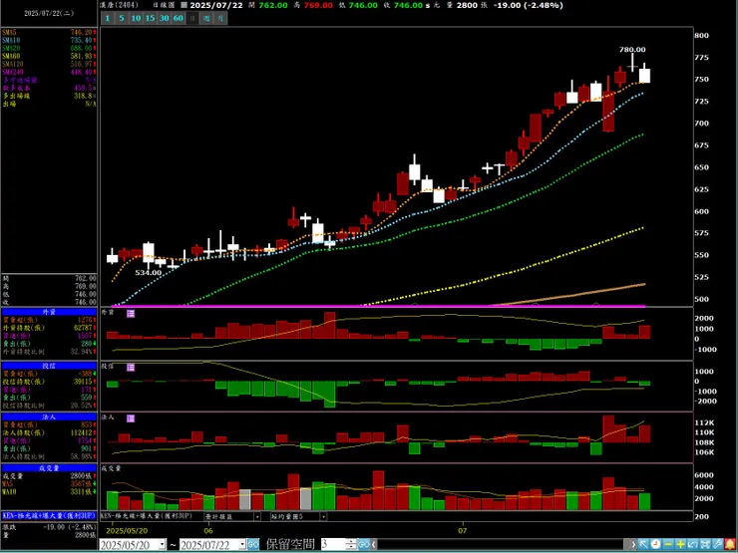Screen dimensions: 738x553
Task: Click the 成交量 blue panel header
Action: pyautogui.click(x=49, y=468)
